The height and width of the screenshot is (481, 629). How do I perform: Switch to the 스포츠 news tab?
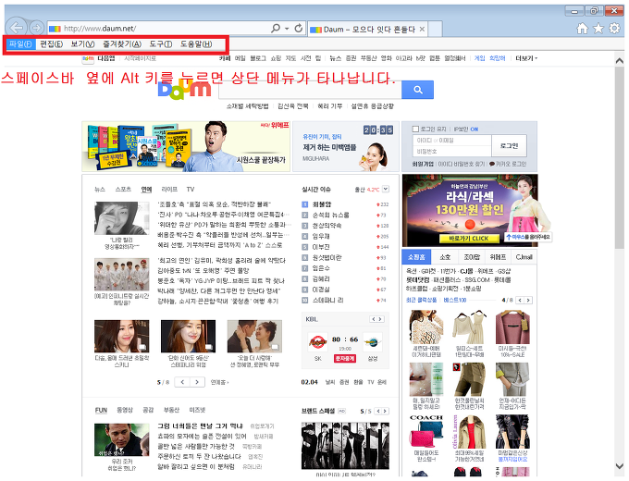tap(123, 190)
